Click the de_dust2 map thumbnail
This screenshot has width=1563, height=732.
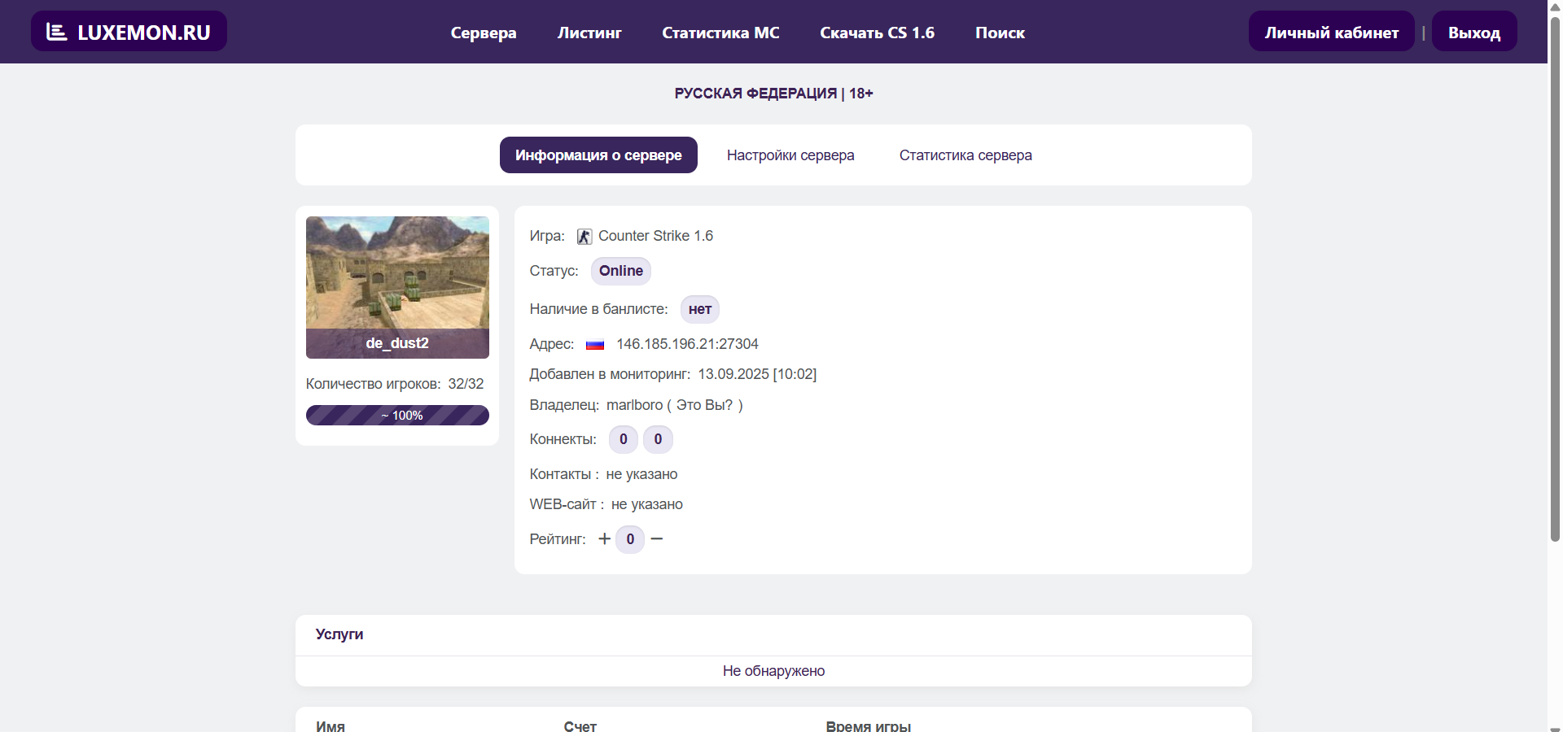[x=397, y=275]
